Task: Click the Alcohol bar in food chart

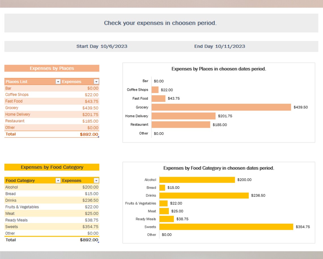Action: (197, 179)
